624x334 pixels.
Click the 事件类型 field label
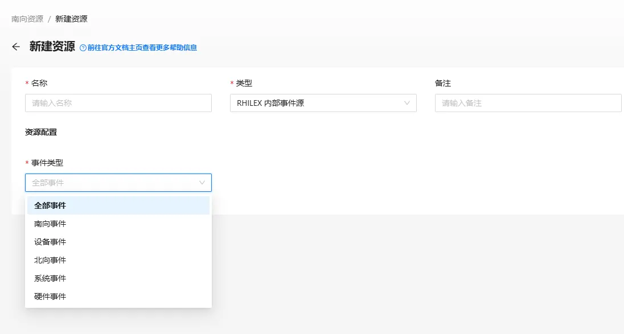point(47,163)
